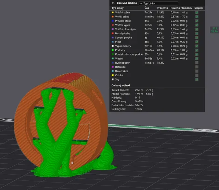Viewport: 219px width, 190px height.
Task: Toggle display of Vnější stěna
Action: click(x=197, y=17)
